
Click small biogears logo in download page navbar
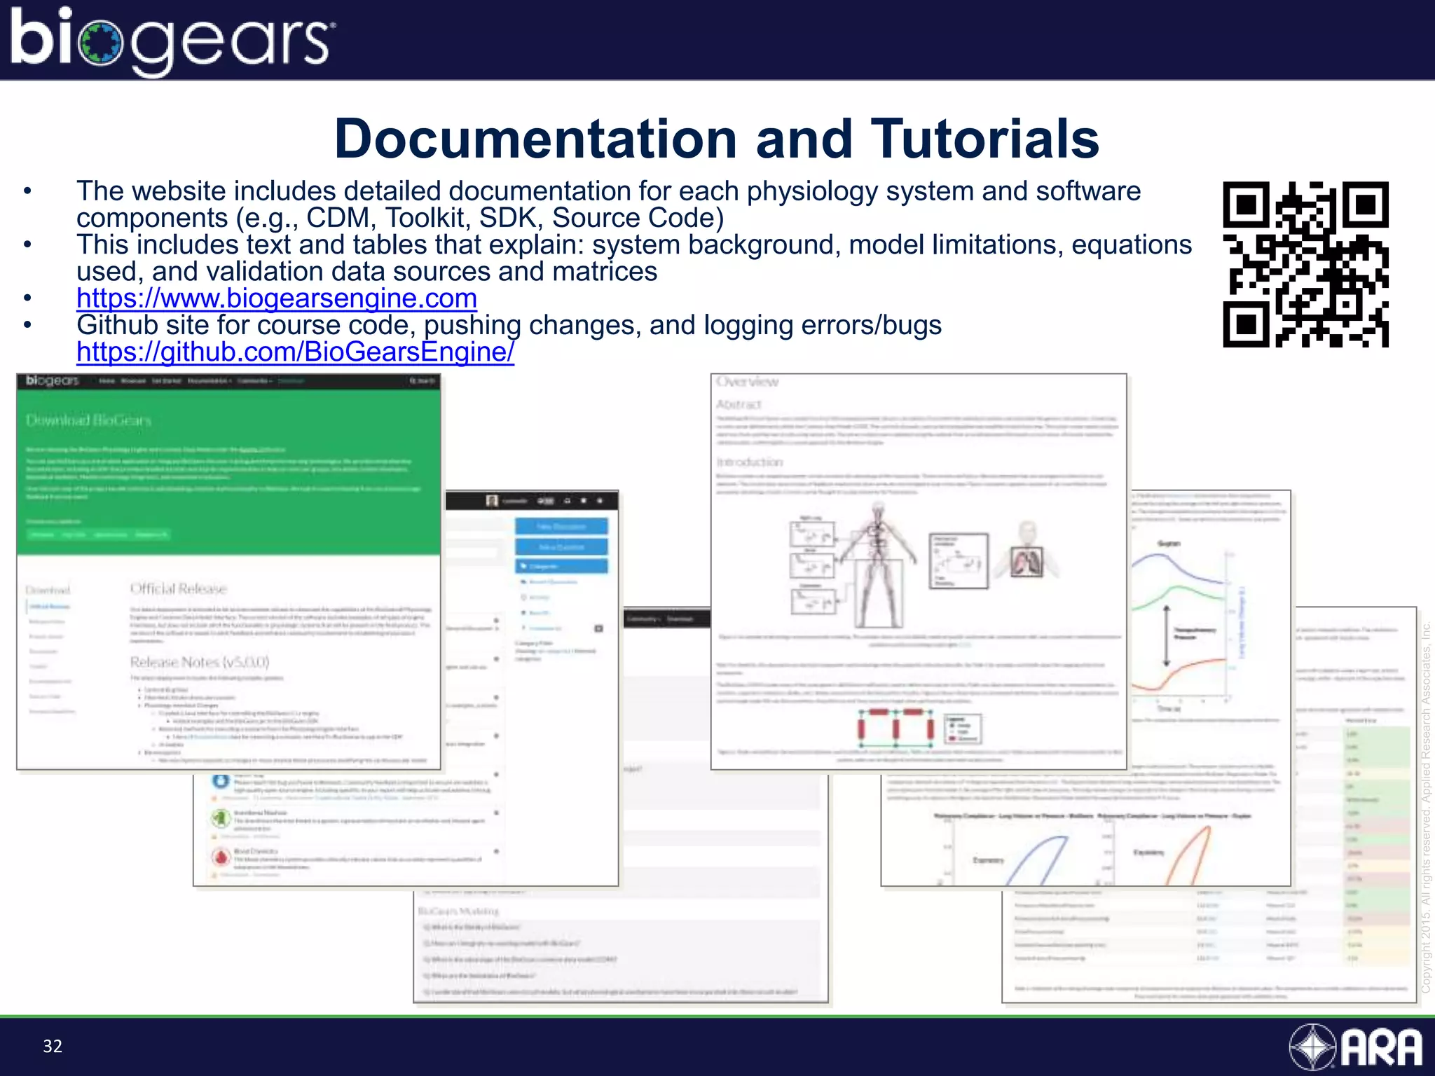[x=53, y=380]
